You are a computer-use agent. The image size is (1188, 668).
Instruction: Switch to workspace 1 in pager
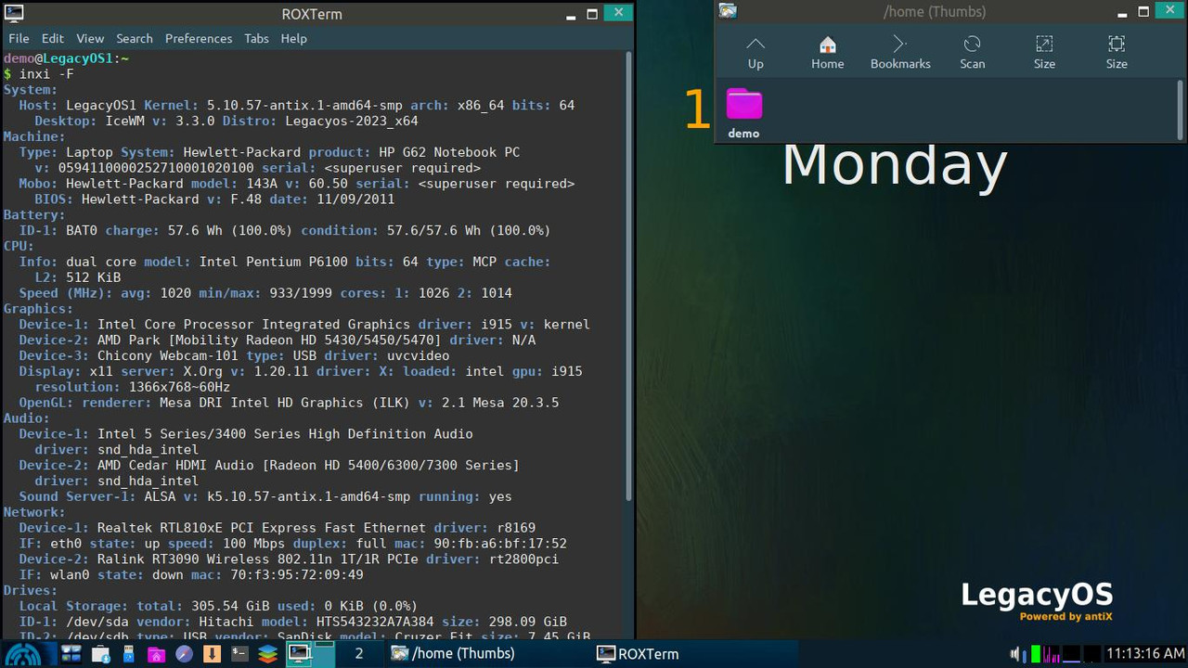click(310, 654)
